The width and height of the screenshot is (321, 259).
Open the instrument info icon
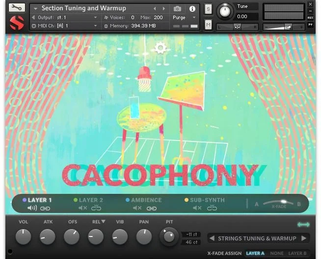click(x=192, y=9)
